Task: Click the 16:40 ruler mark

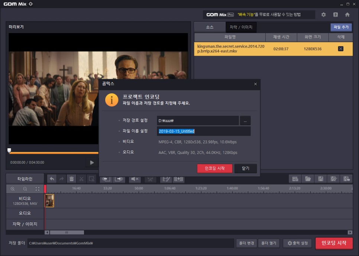Action: tap(76, 188)
